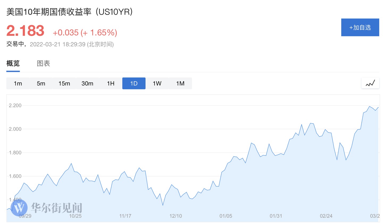Screen dimensions: 383x224
Task: Click the Wallstreetcn watermark logo
Action: [x=19, y=208]
